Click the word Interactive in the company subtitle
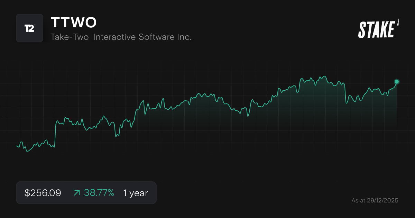Viewport: 415px width, 218px height. tap(115, 37)
